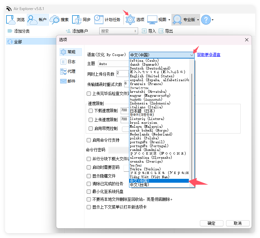
Task: Select the 帐户 accounts toolbar icon
Action: pos(32,20)
